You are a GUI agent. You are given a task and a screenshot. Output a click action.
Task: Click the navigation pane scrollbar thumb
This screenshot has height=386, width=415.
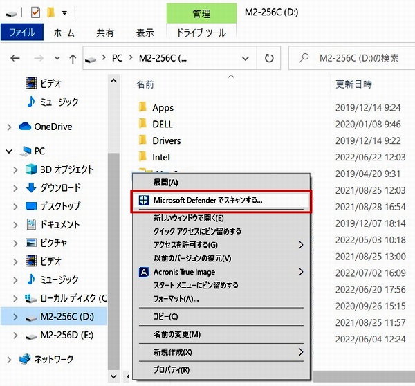pyautogui.click(x=113, y=261)
